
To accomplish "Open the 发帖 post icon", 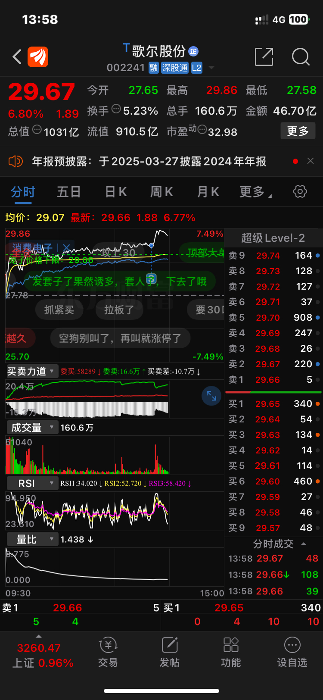I will (170, 653).
